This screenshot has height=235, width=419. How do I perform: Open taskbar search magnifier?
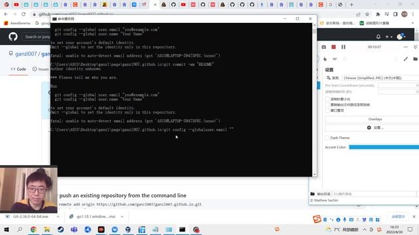click(x=20, y=229)
